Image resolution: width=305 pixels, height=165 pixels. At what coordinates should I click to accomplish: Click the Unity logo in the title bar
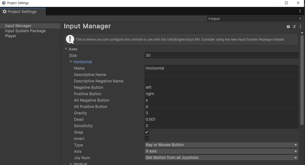(4, 3)
